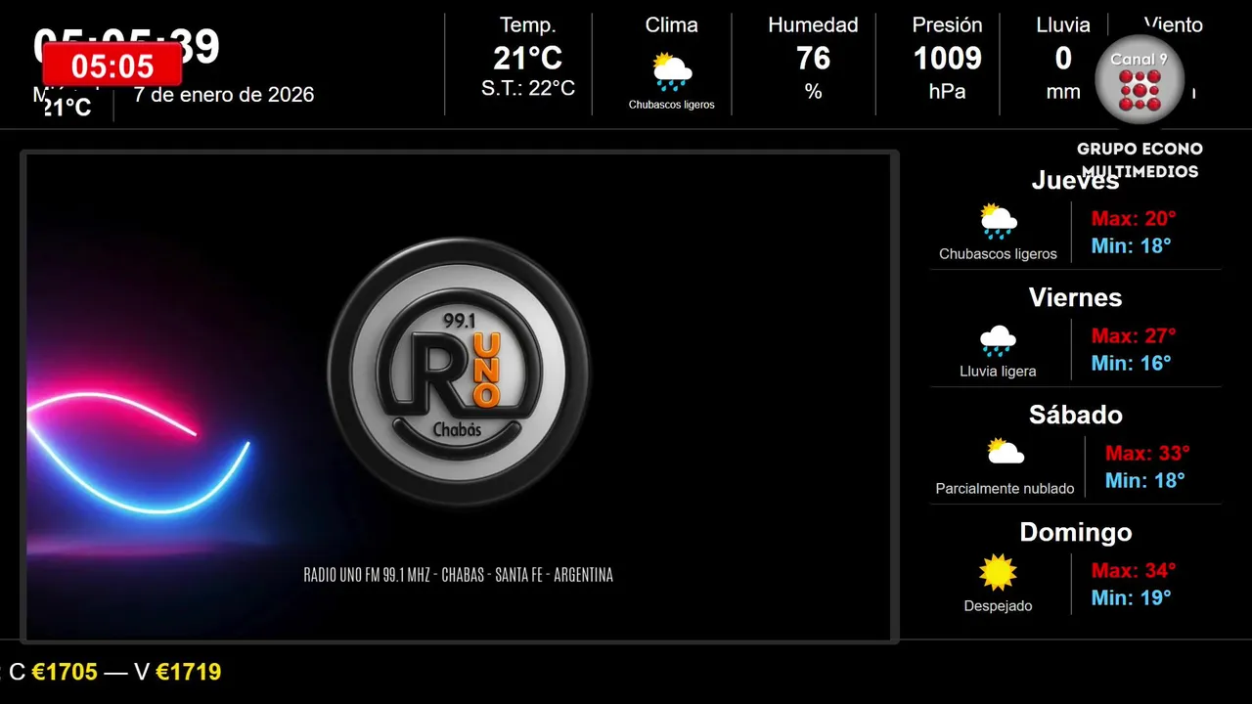
Task: Click the Domingo day heading
Action: pos(1075,533)
